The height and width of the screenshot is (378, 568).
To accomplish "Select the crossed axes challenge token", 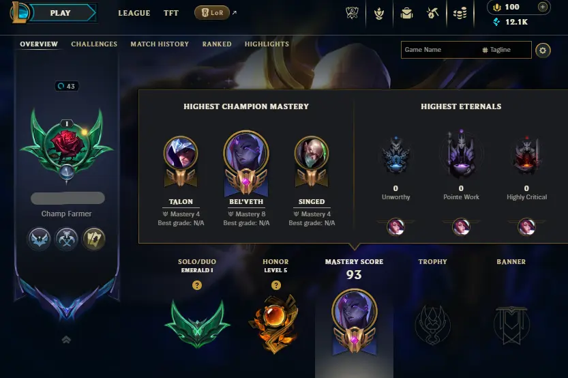I will coord(66,239).
